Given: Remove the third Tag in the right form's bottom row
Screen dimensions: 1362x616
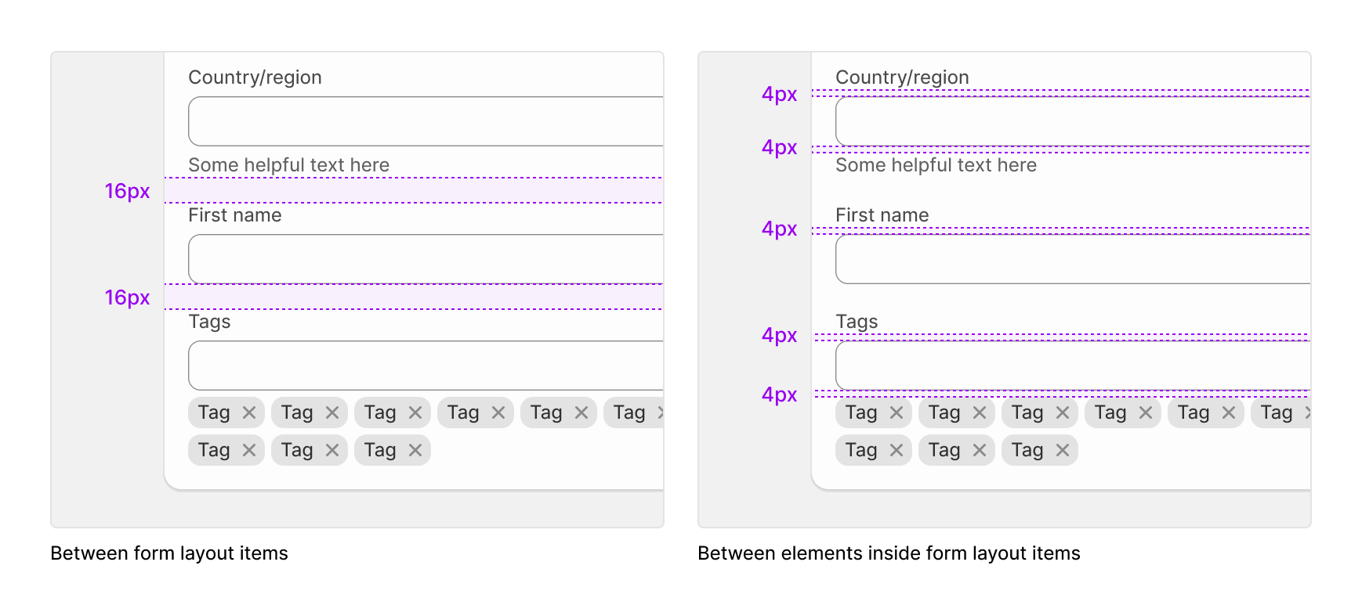Looking at the screenshot, I should (1063, 450).
